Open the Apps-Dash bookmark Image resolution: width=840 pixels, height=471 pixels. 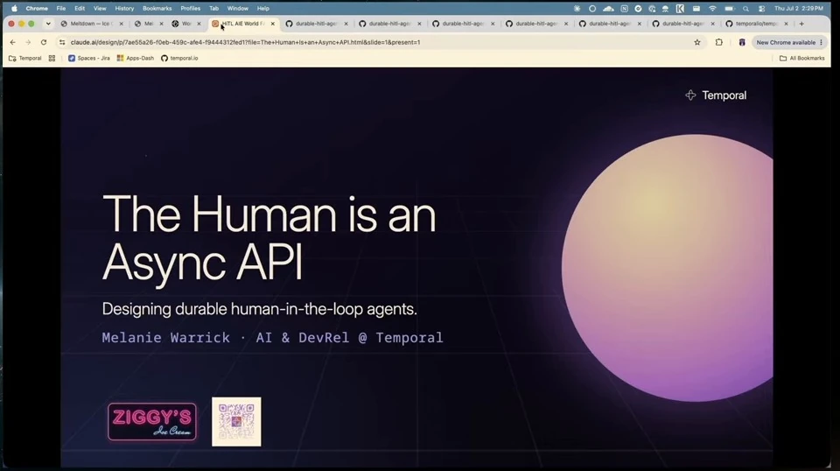pos(136,58)
